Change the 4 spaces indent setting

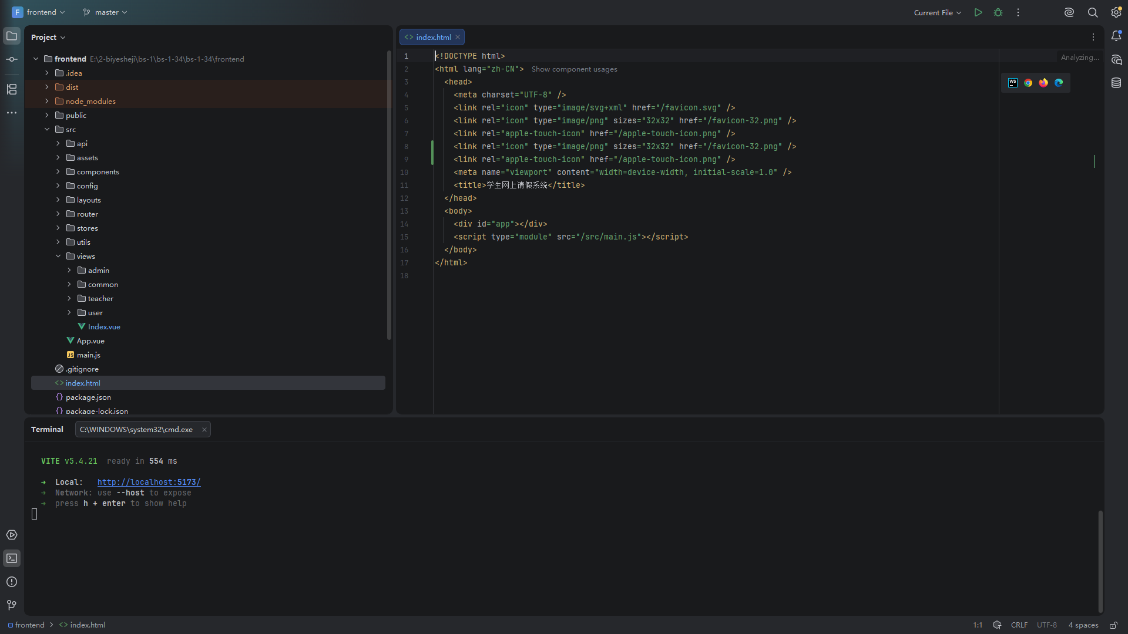(x=1083, y=625)
